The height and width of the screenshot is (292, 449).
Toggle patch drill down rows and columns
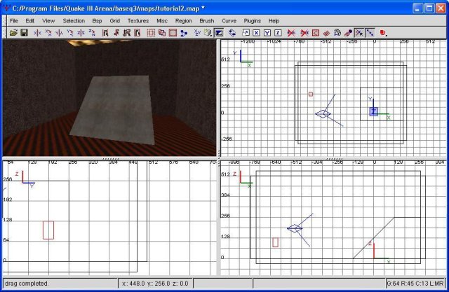point(370,33)
